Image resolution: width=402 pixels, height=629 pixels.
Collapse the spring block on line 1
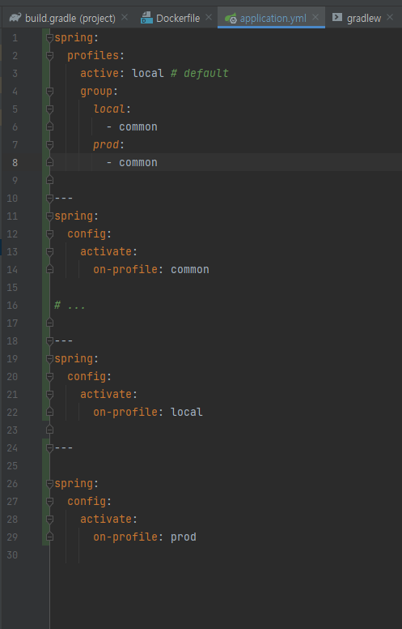49,38
